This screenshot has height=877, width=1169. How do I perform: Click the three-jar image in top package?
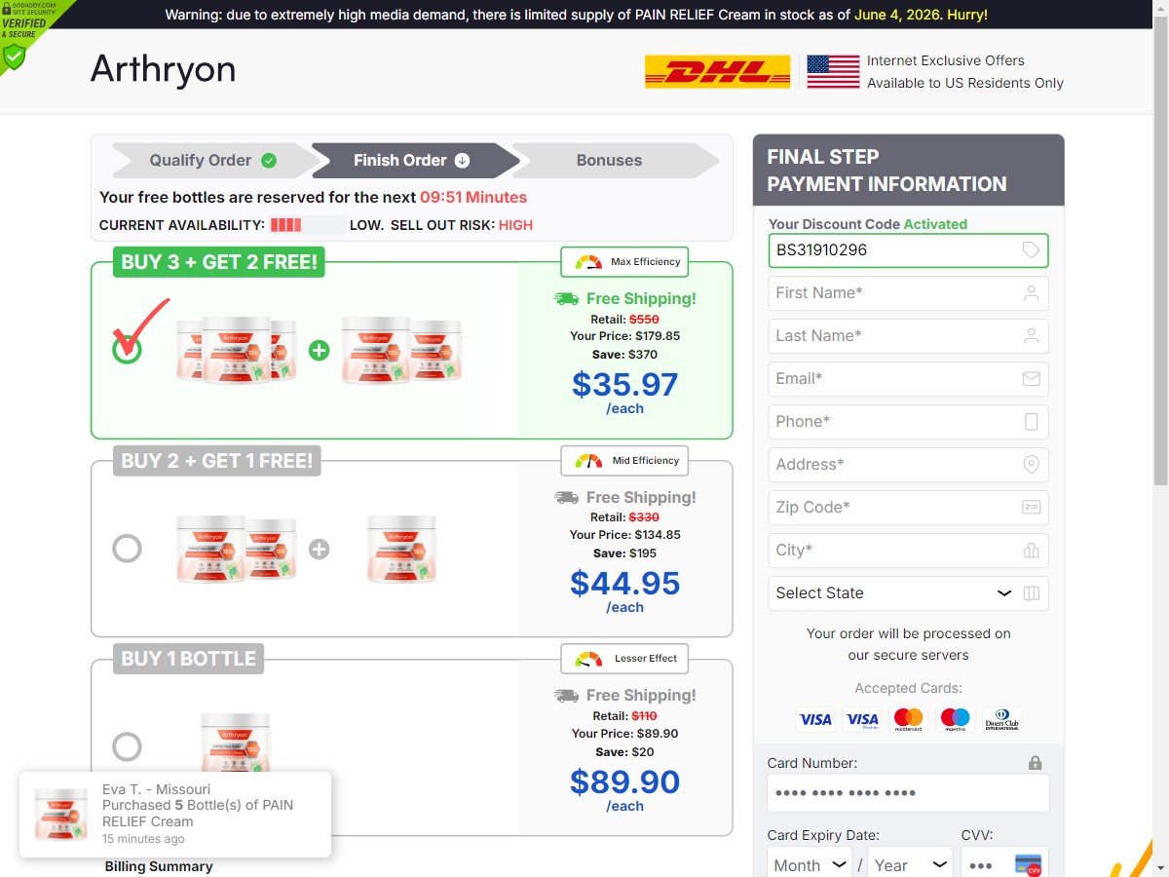point(236,350)
